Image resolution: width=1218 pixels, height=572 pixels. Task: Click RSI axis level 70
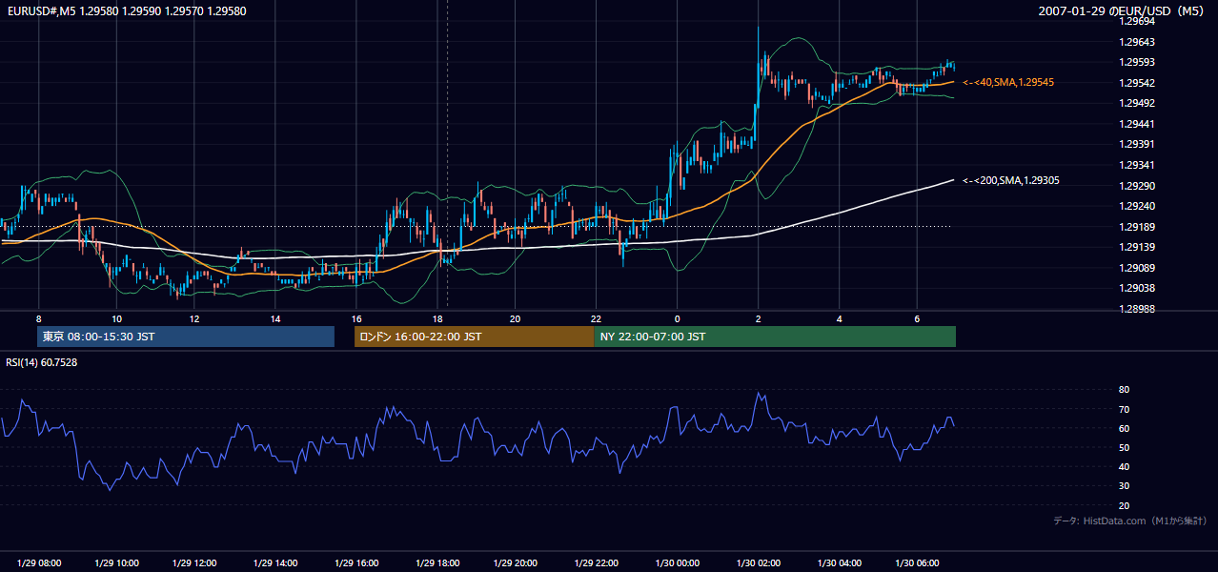pyautogui.click(x=1124, y=409)
